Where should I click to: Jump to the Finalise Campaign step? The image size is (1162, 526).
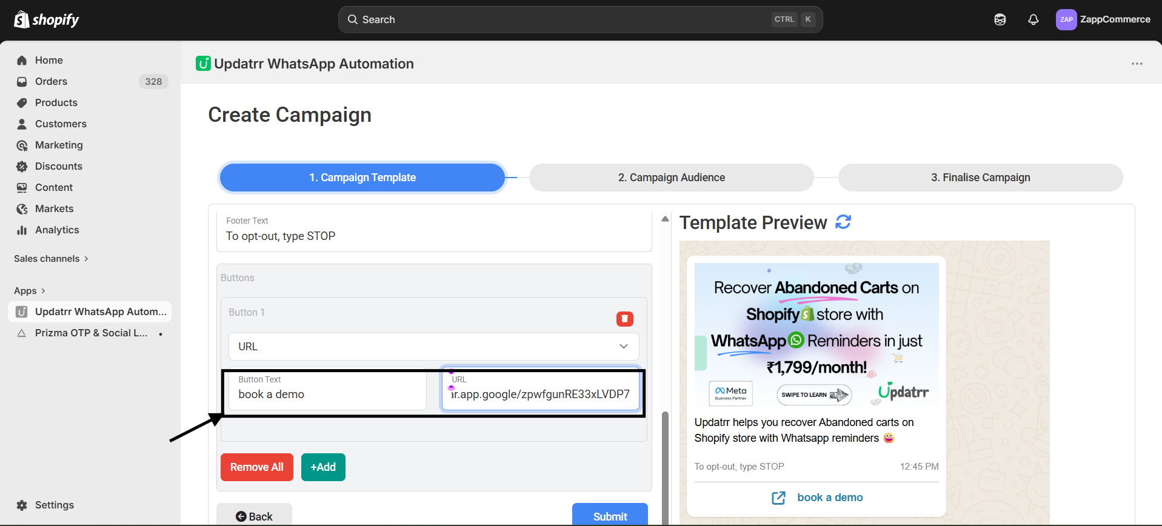pos(980,178)
